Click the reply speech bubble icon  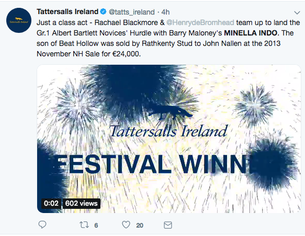42,225
